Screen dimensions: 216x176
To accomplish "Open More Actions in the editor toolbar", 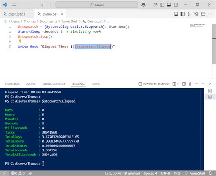I will pos(210,14).
